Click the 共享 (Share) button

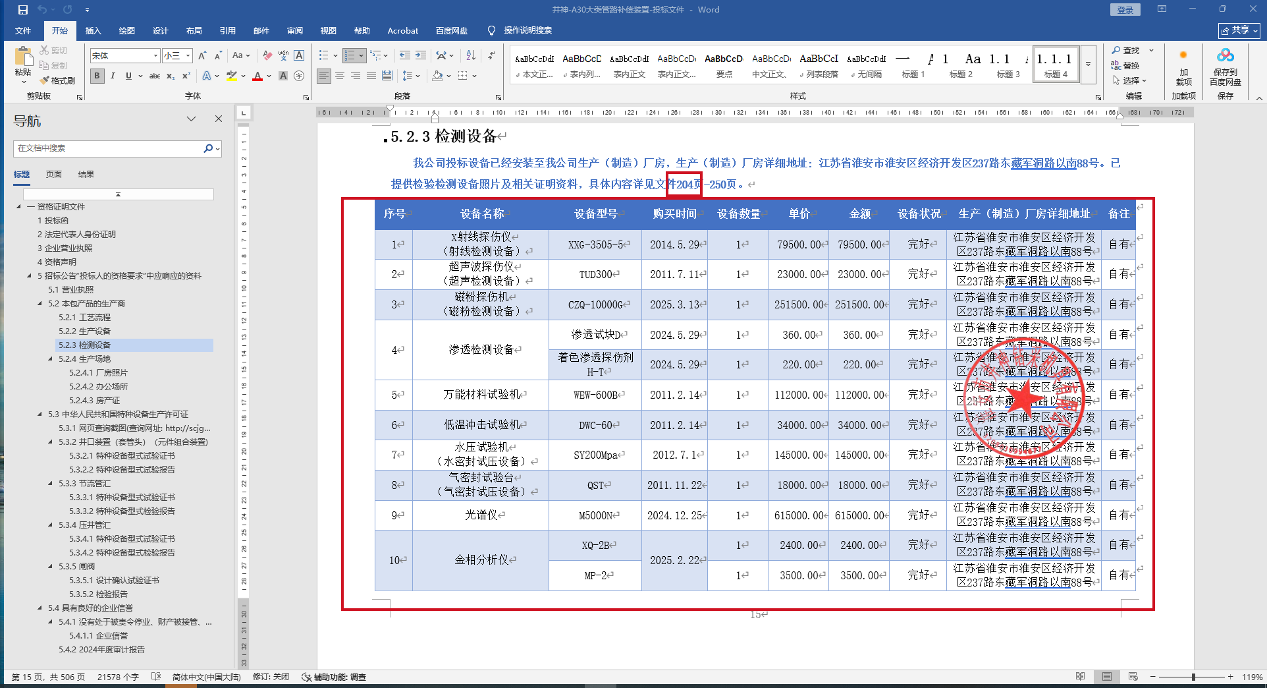tap(1239, 30)
